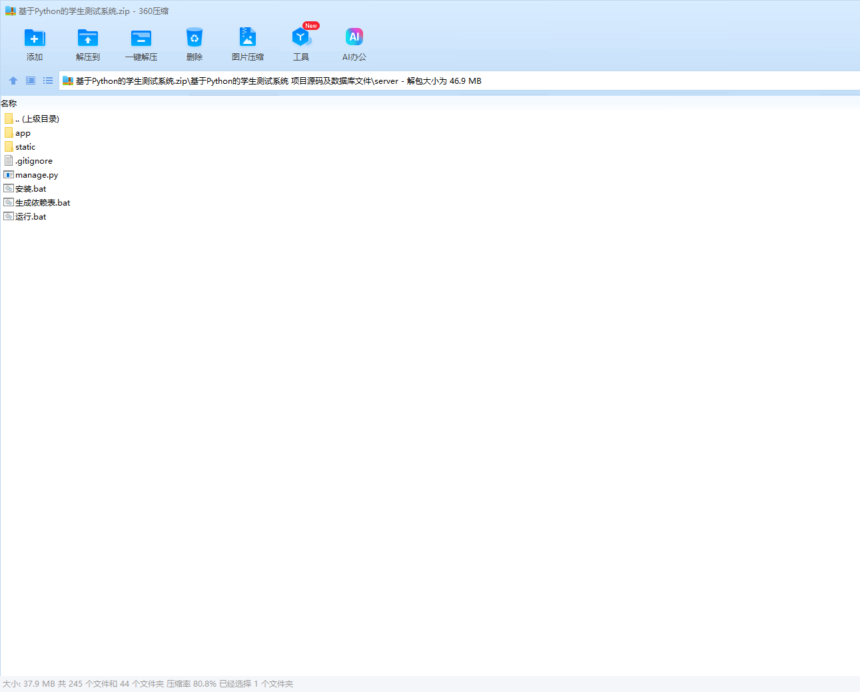Select the '安装.bat' file name
Image resolution: width=860 pixels, height=692 pixels.
(31, 189)
